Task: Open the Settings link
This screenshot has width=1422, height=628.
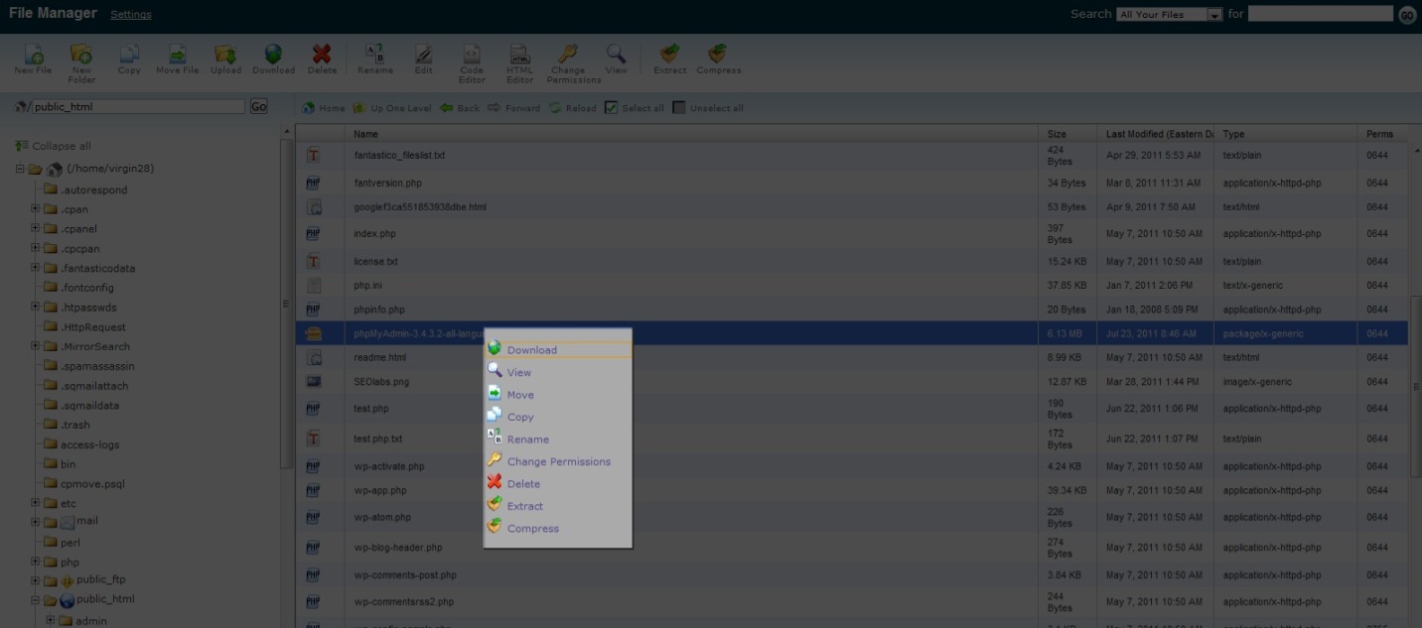Action: click(131, 15)
